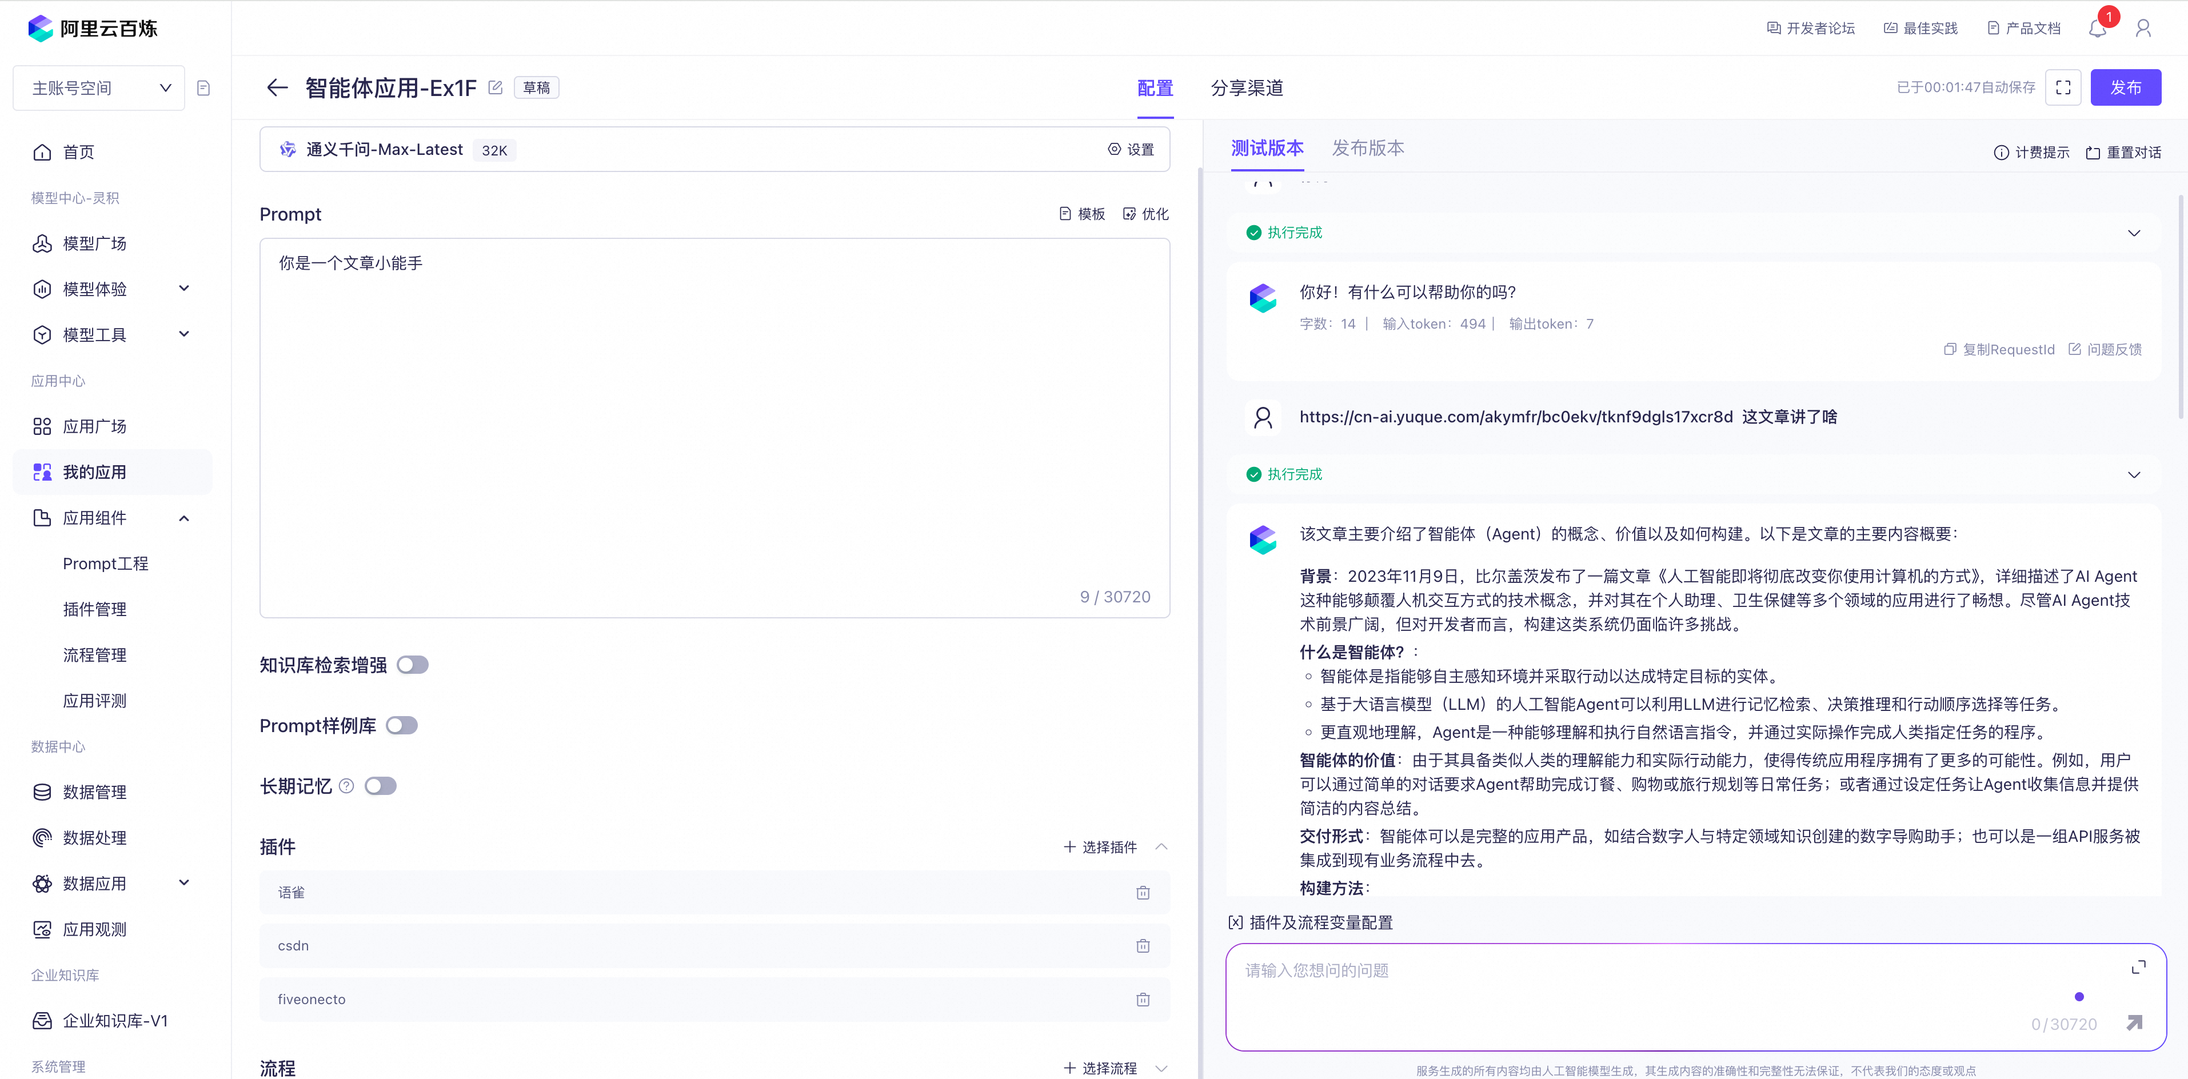Click the 发布 publish button
The image size is (2188, 1079).
point(2125,87)
